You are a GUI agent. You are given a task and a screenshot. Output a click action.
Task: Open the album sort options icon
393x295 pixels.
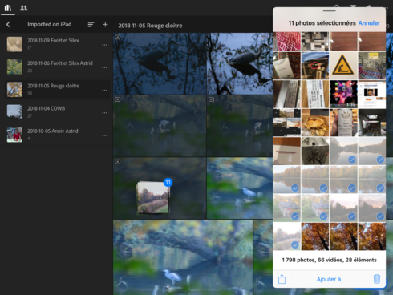click(x=91, y=25)
